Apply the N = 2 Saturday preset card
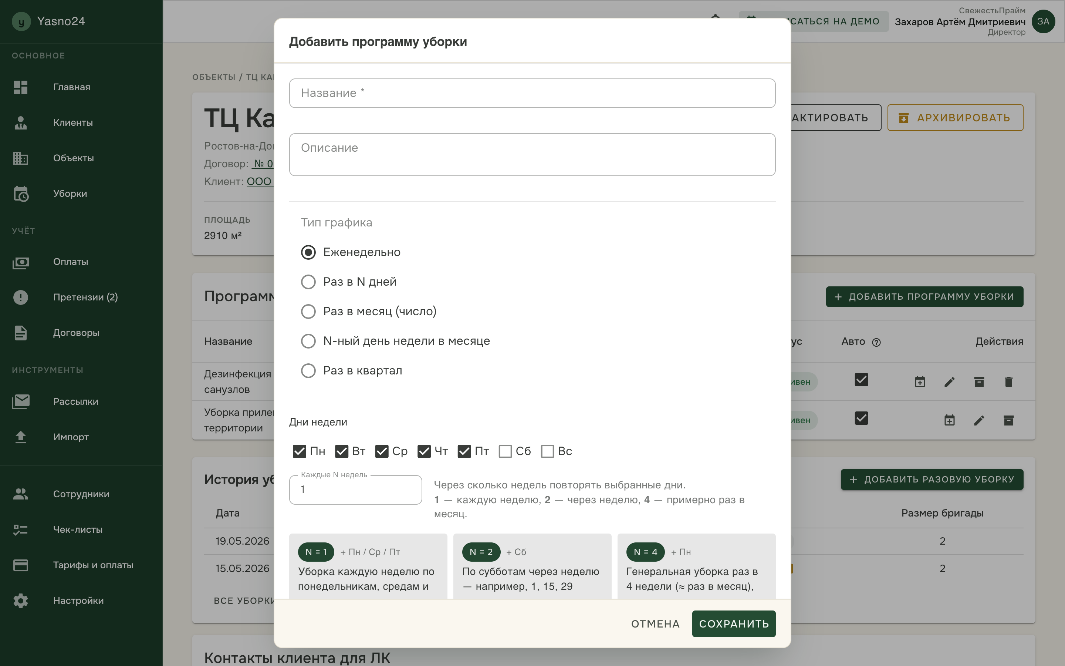The height and width of the screenshot is (666, 1065). (x=532, y=566)
